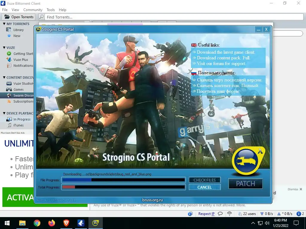Open the File menu in Vuze

click(x=5, y=10)
